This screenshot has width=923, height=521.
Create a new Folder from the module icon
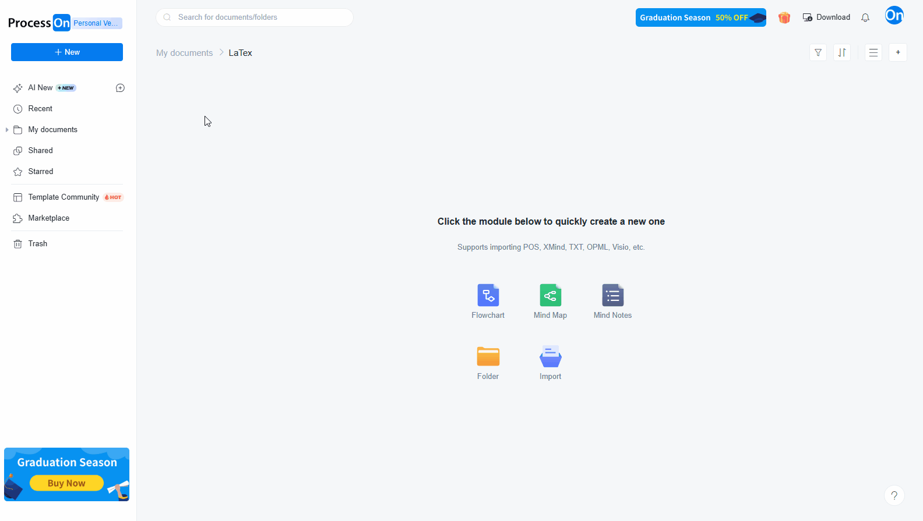click(x=488, y=356)
